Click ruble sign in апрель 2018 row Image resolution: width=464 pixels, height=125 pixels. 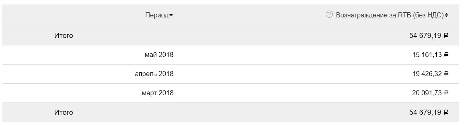(x=446, y=74)
